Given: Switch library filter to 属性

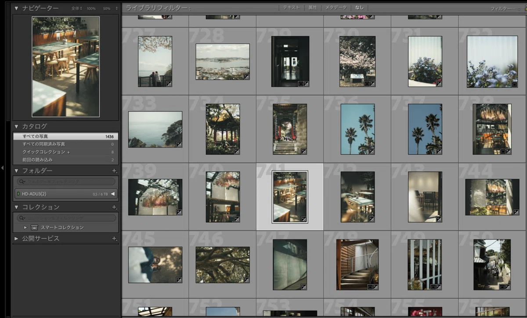Looking at the screenshot, I should 312,8.
